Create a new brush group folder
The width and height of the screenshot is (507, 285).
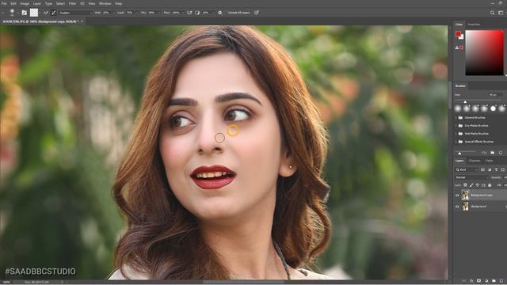click(493, 153)
